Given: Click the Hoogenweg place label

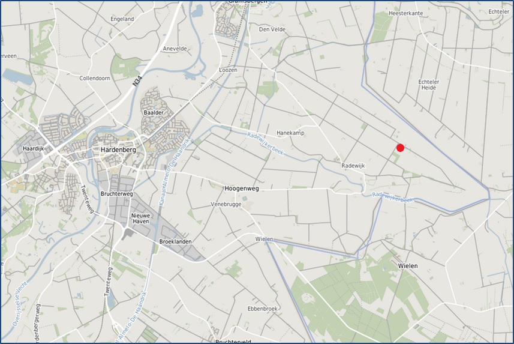Looking at the screenshot, I should tap(242, 189).
